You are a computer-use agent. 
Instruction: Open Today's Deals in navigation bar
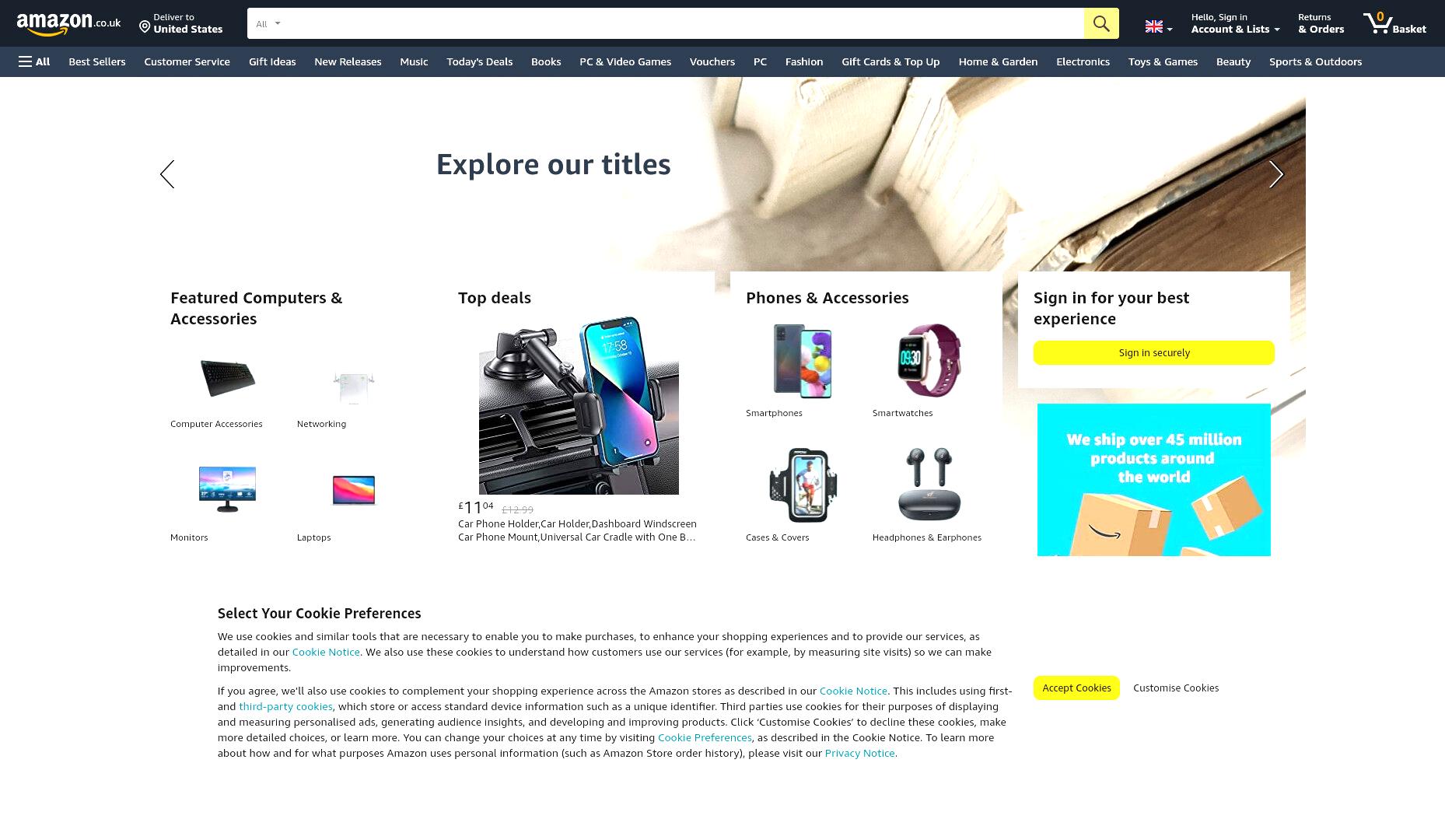tap(479, 61)
